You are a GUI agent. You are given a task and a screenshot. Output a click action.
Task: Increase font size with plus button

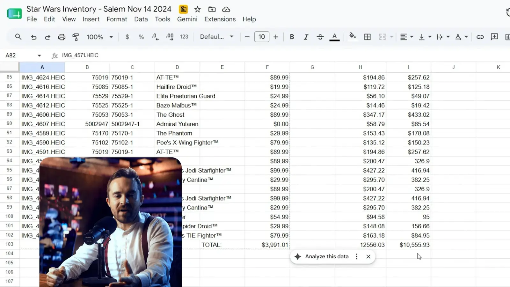click(276, 37)
